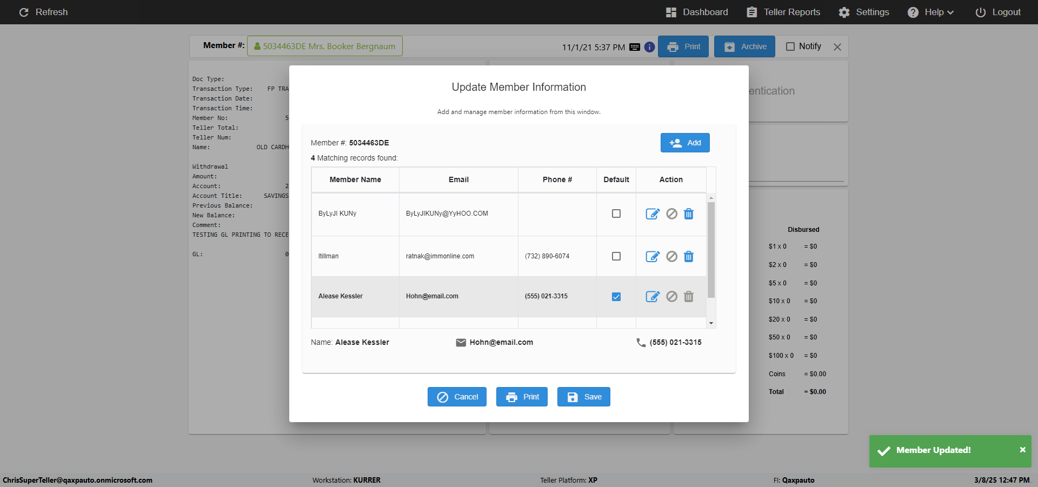The width and height of the screenshot is (1038, 487).
Task: Click the ChrisSuperTeller email in status bar
Action: click(77, 480)
